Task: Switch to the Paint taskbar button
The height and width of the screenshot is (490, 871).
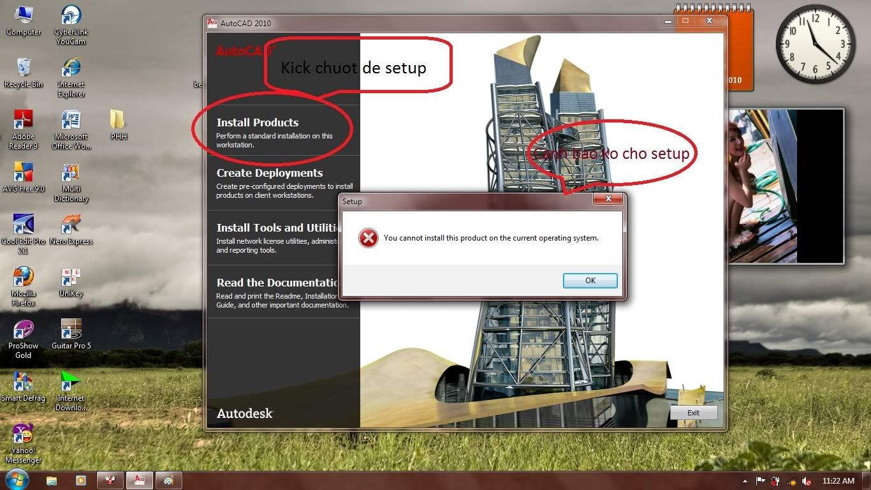Action: [168, 480]
